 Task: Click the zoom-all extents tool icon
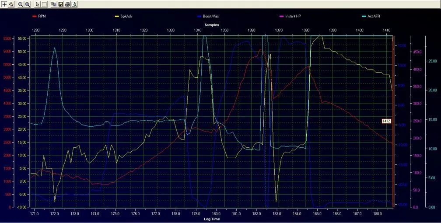11,4
